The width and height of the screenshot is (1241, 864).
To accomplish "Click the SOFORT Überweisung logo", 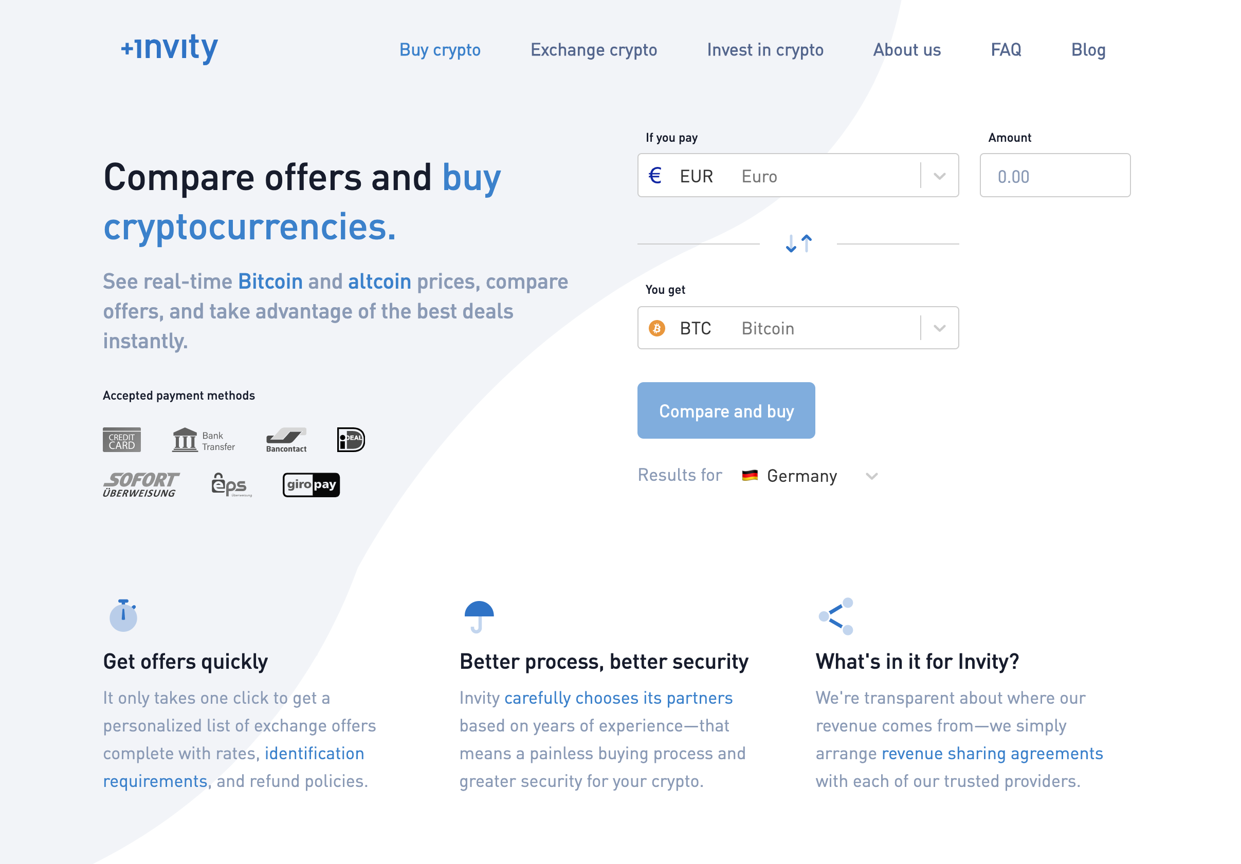I will [x=140, y=485].
